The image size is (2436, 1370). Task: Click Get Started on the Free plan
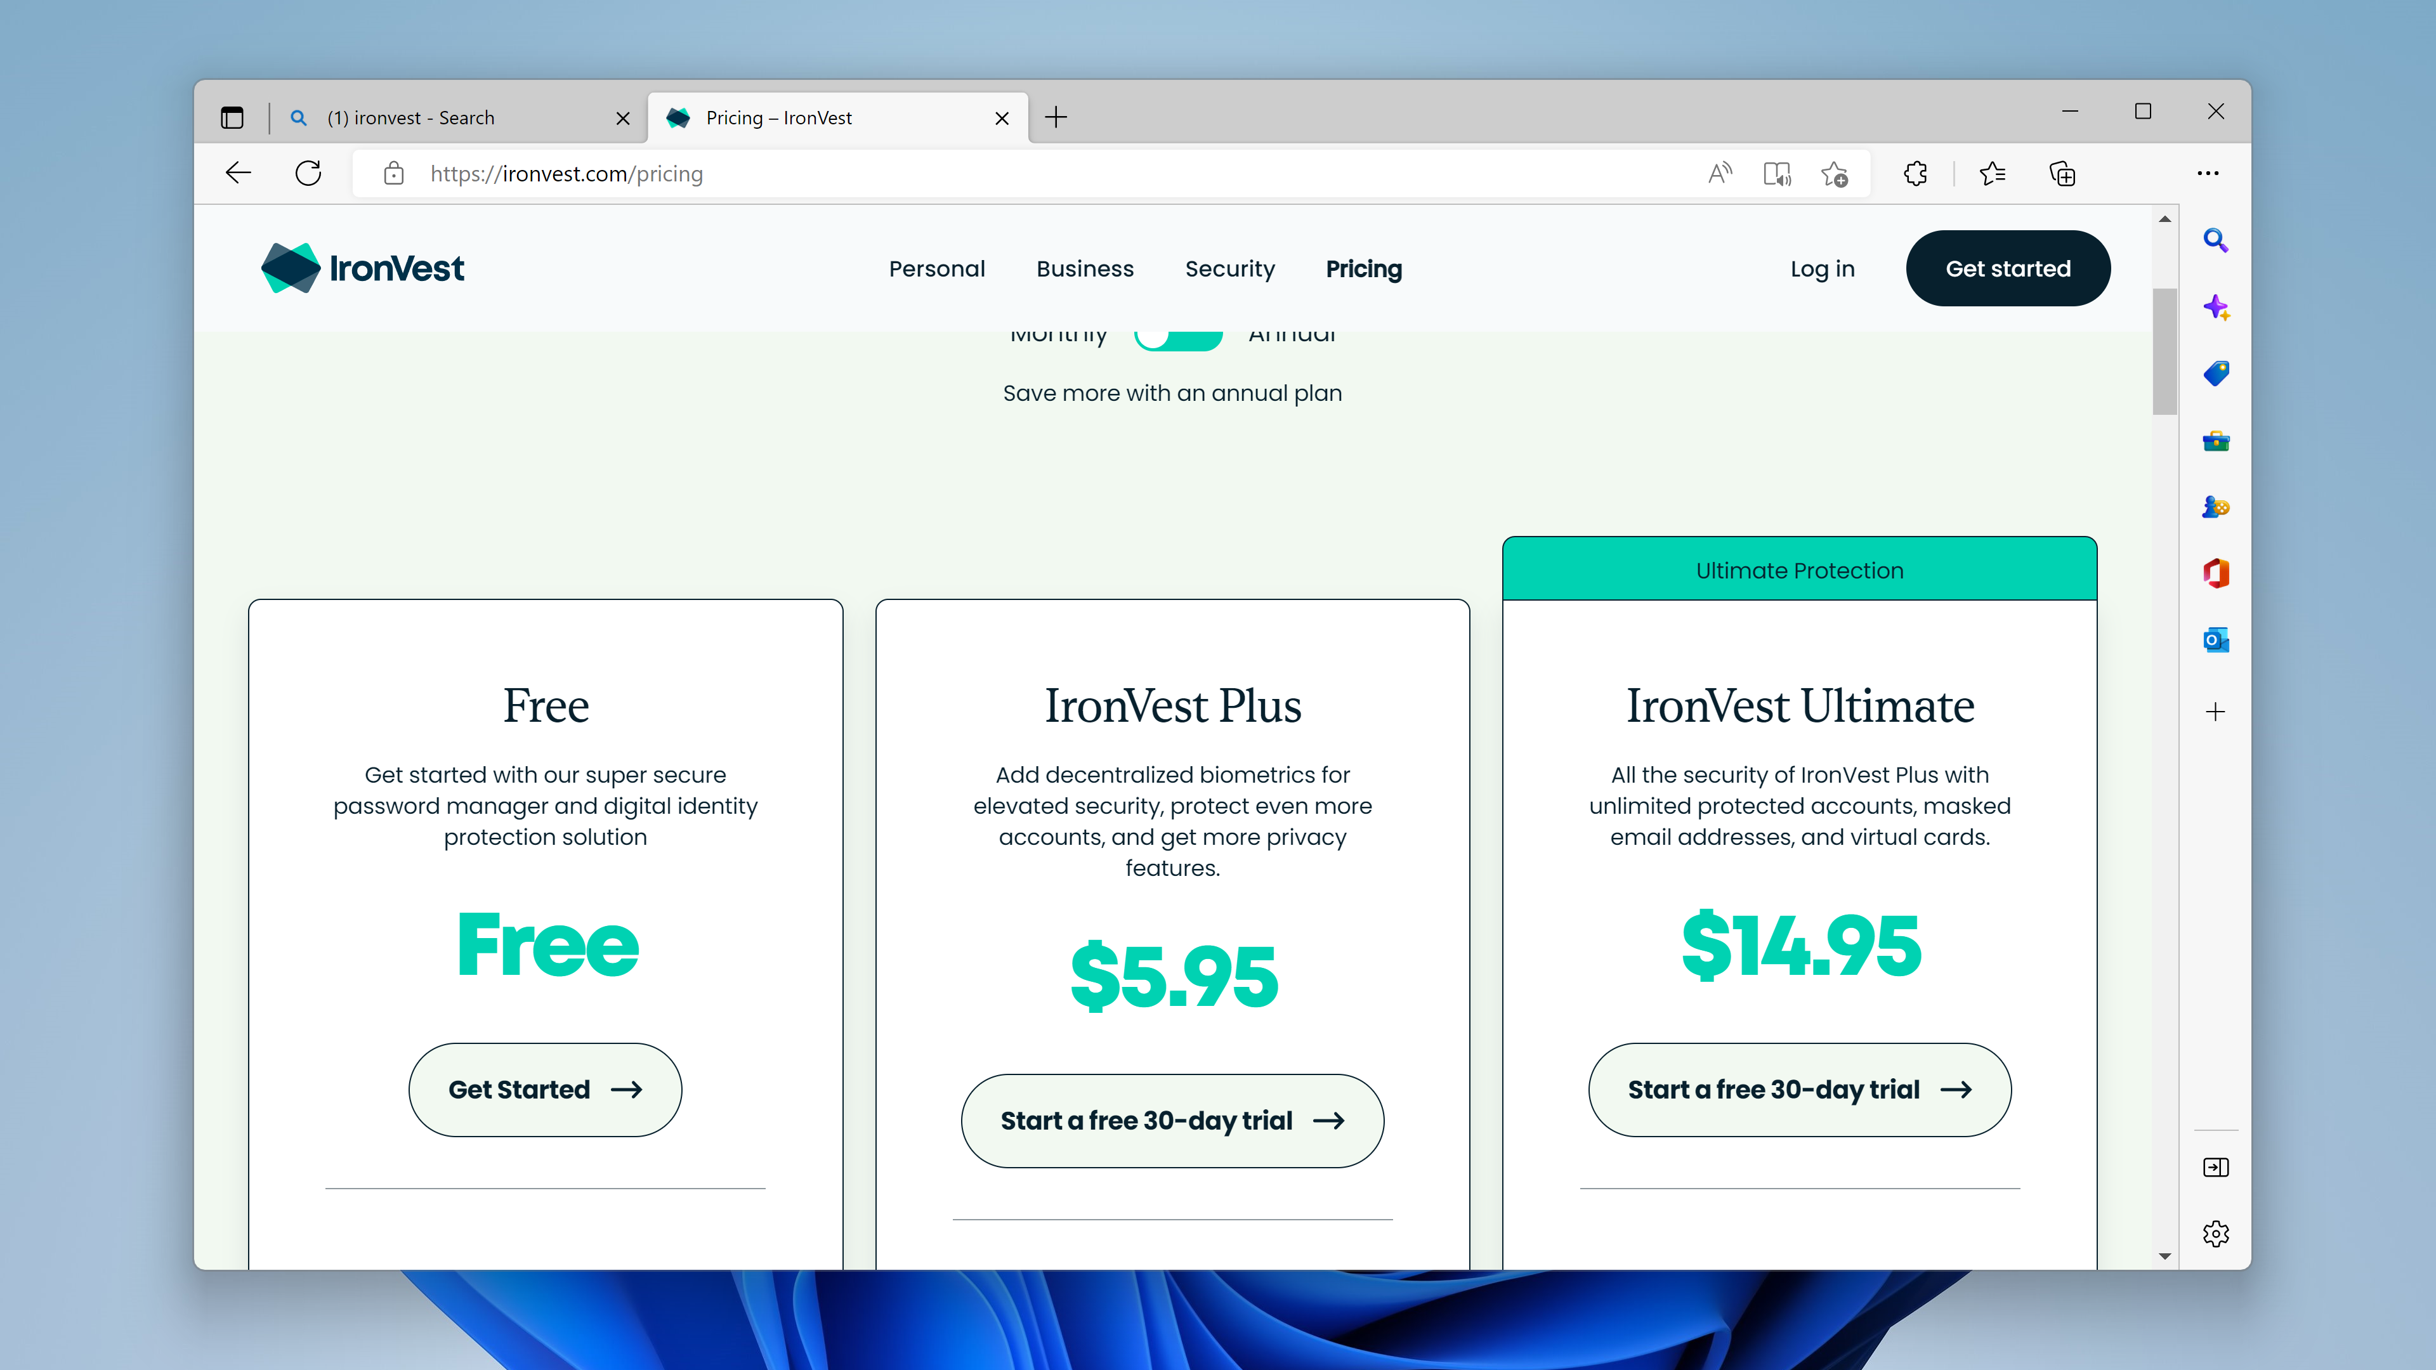tap(545, 1089)
